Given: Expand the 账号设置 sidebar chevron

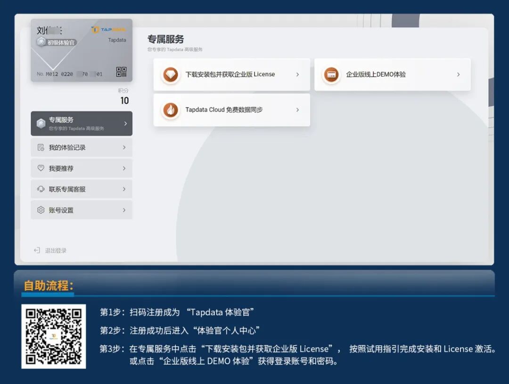Looking at the screenshot, I should 124,210.
